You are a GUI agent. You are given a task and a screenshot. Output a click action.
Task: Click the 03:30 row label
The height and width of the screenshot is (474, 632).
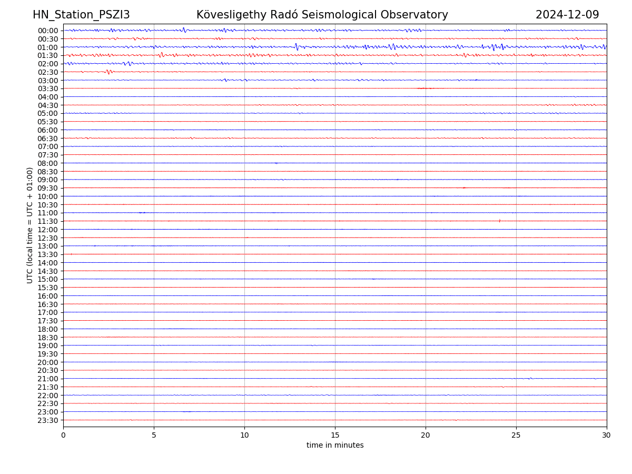(x=48, y=88)
